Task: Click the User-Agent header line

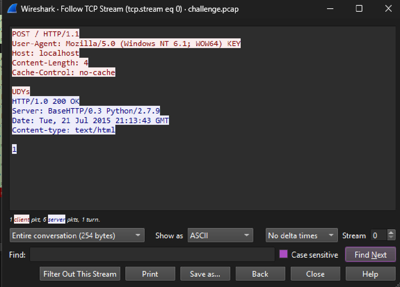Action: click(x=126, y=43)
